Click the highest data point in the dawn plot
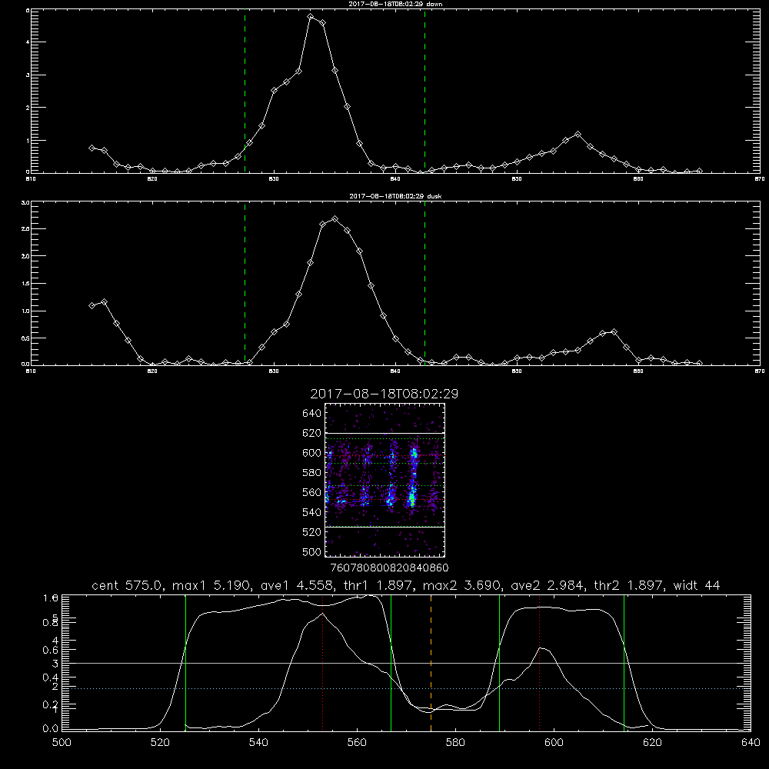 pos(311,17)
